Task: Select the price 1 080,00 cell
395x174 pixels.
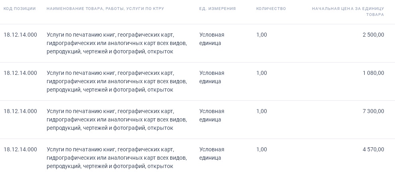Action: (373, 73)
